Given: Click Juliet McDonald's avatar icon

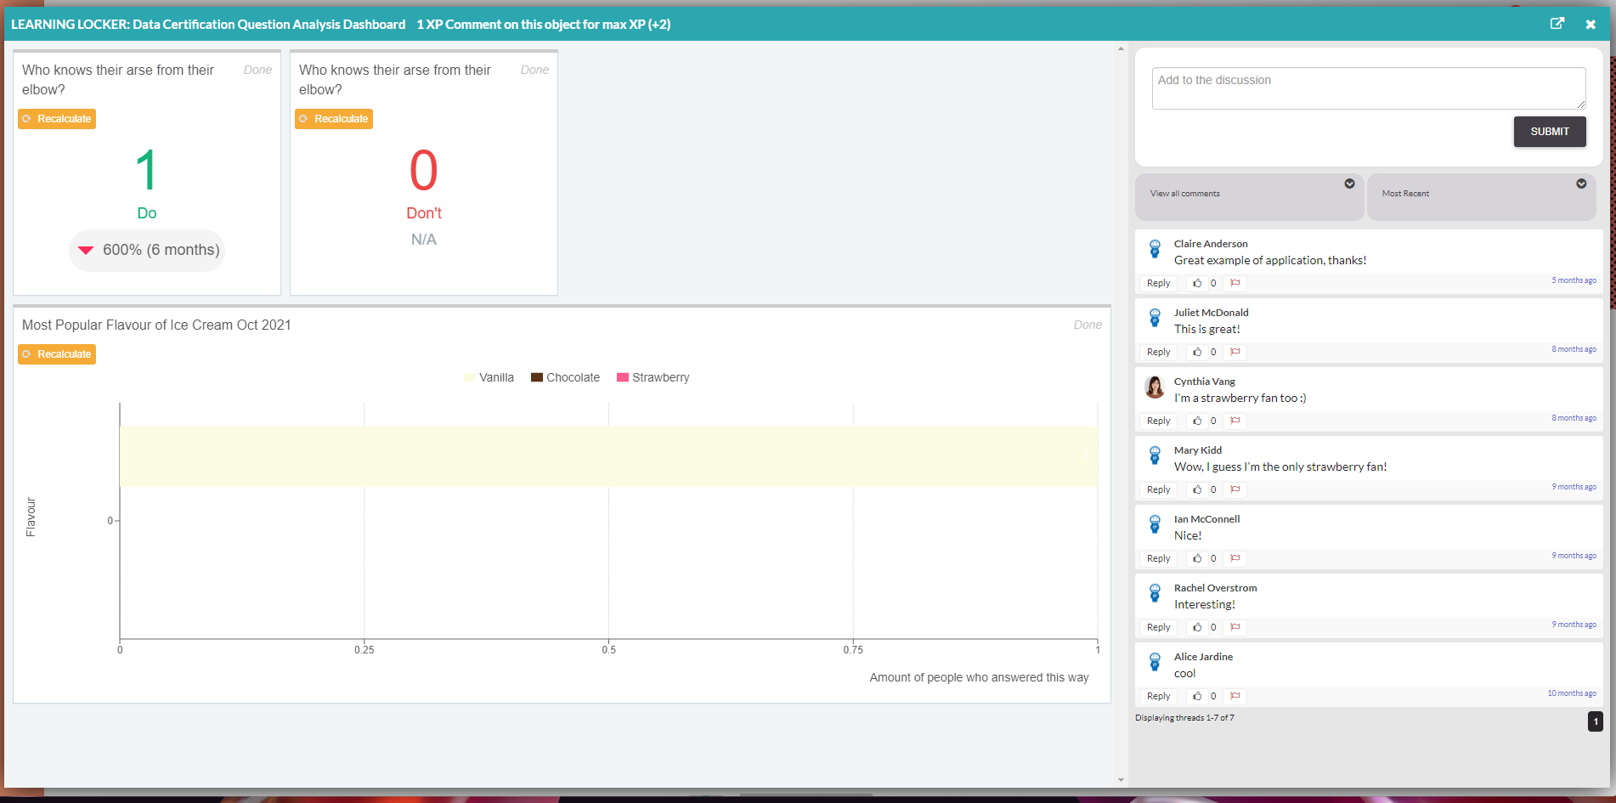Looking at the screenshot, I should [1155, 318].
